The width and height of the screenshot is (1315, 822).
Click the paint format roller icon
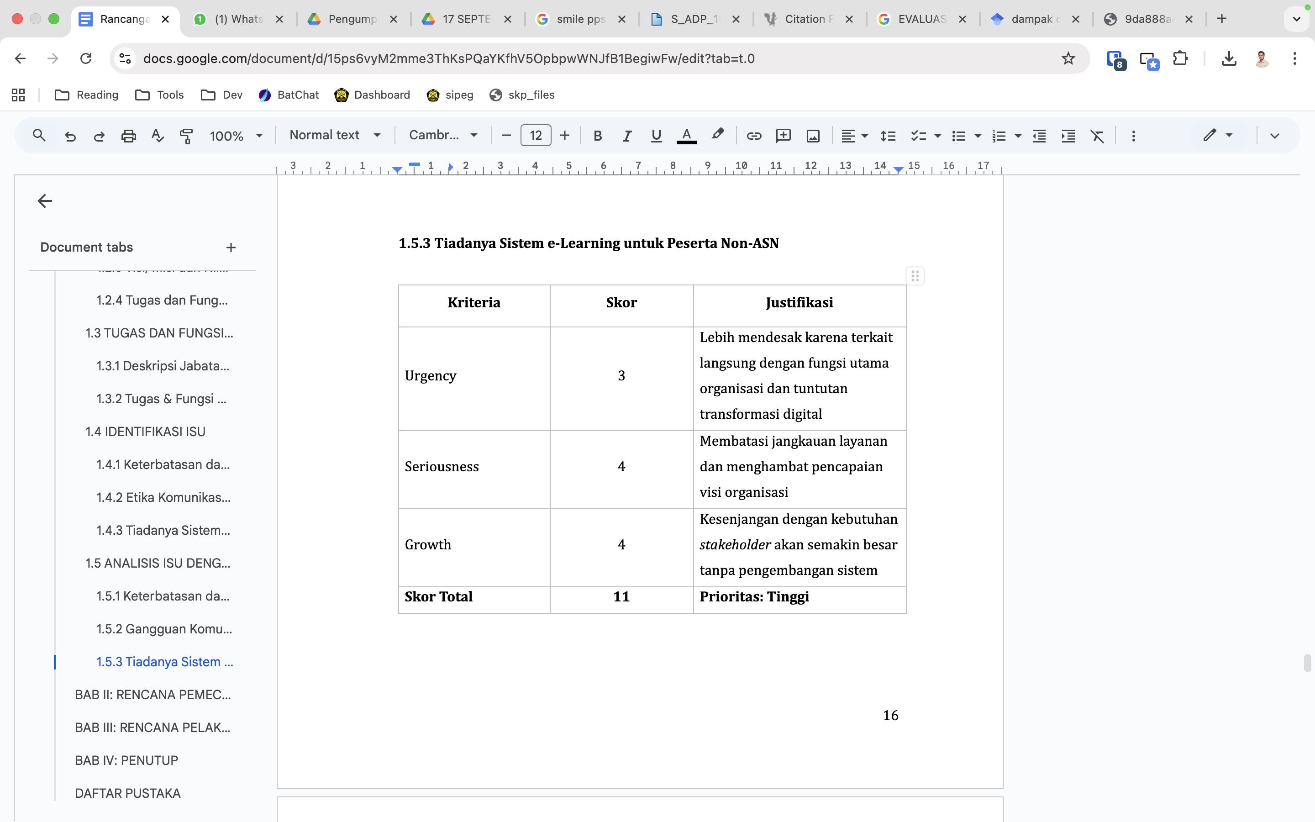coord(186,135)
